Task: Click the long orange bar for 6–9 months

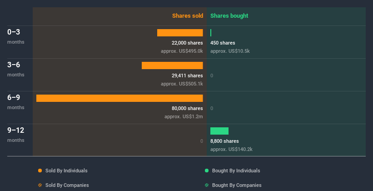Action: pos(119,98)
